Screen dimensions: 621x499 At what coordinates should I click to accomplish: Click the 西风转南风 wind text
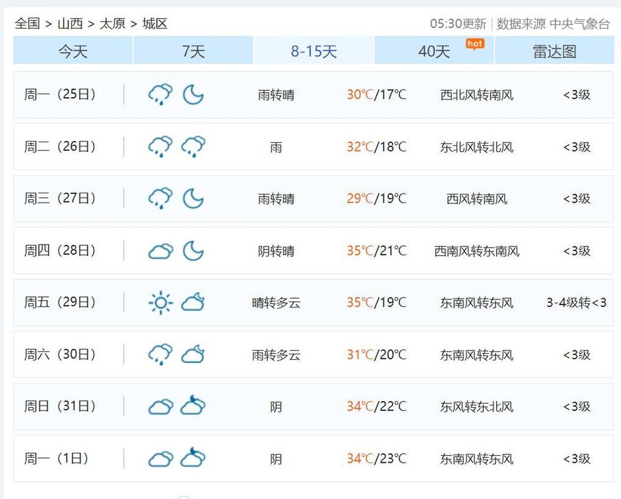(x=477, y=198)
